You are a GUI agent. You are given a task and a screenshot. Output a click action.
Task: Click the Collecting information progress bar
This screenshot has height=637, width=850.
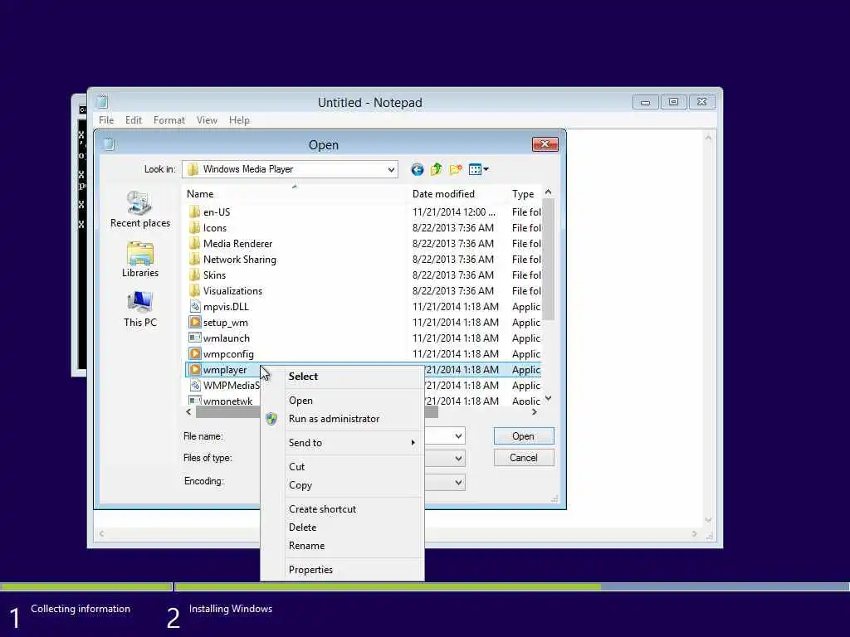click(85, 586)
